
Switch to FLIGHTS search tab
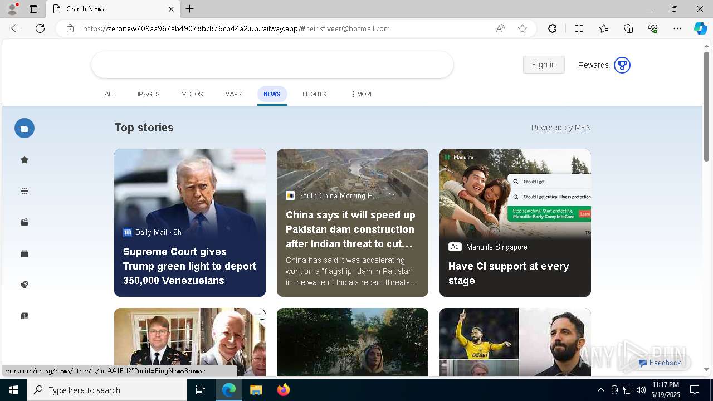314,94
